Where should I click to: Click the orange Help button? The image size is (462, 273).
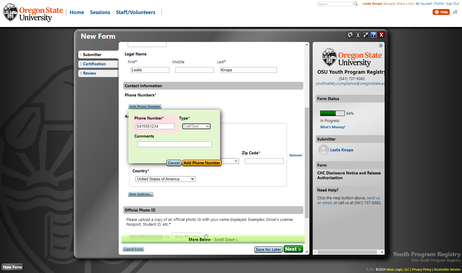pyautogui.click(x=441, y=12)
